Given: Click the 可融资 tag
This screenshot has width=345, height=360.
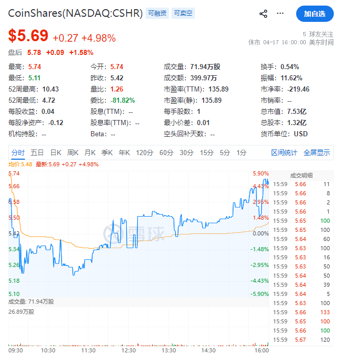Looking at the screenshot, I should pyautogui.click(x=157, y=14).
